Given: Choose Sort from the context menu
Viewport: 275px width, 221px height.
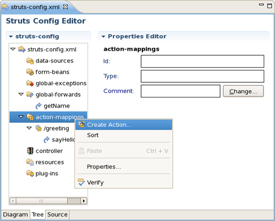Looking at the screenshot, I should pos(124,135).
